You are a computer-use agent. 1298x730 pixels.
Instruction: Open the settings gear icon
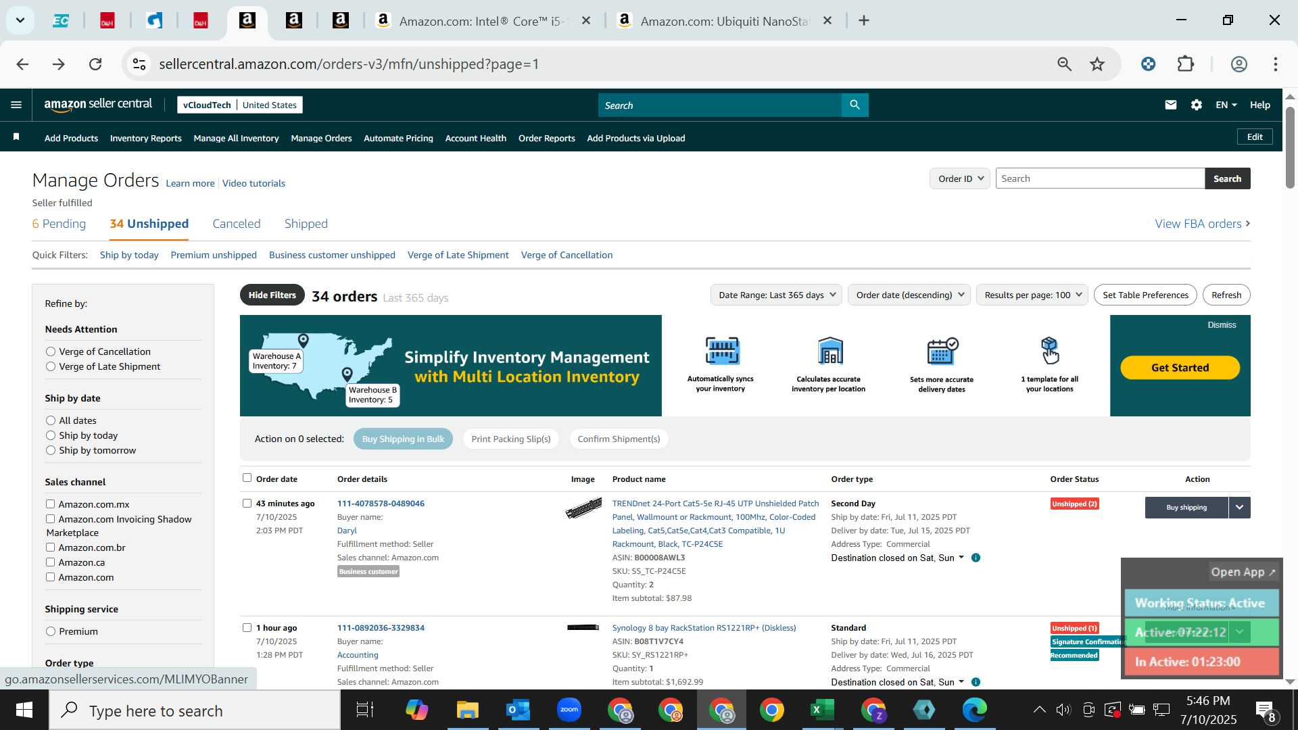[1197, 105]
